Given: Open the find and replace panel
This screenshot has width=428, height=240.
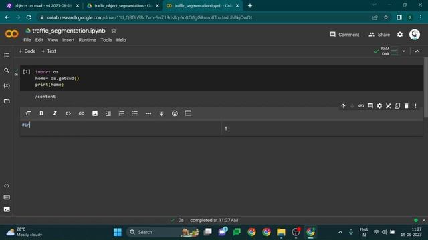Looking at the screenshot, I should pos(7,71).
